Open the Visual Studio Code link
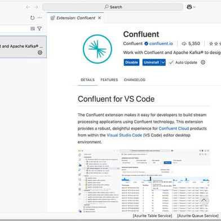The image size is (221, 221). (124, 135)
